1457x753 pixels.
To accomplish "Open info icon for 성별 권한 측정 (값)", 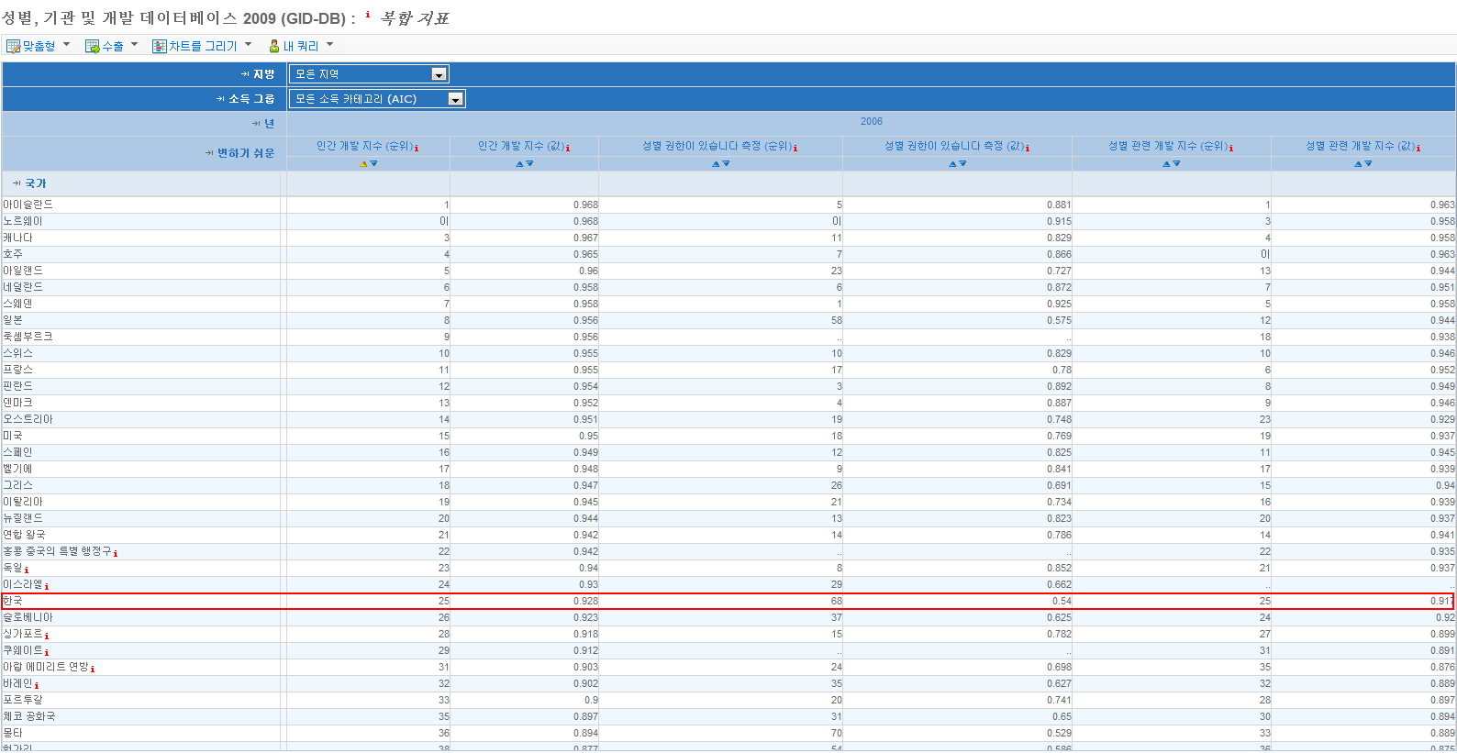I will (1027, 148).
